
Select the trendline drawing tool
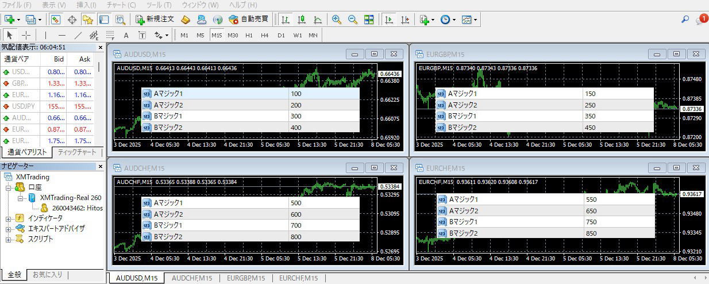(78, 35)
